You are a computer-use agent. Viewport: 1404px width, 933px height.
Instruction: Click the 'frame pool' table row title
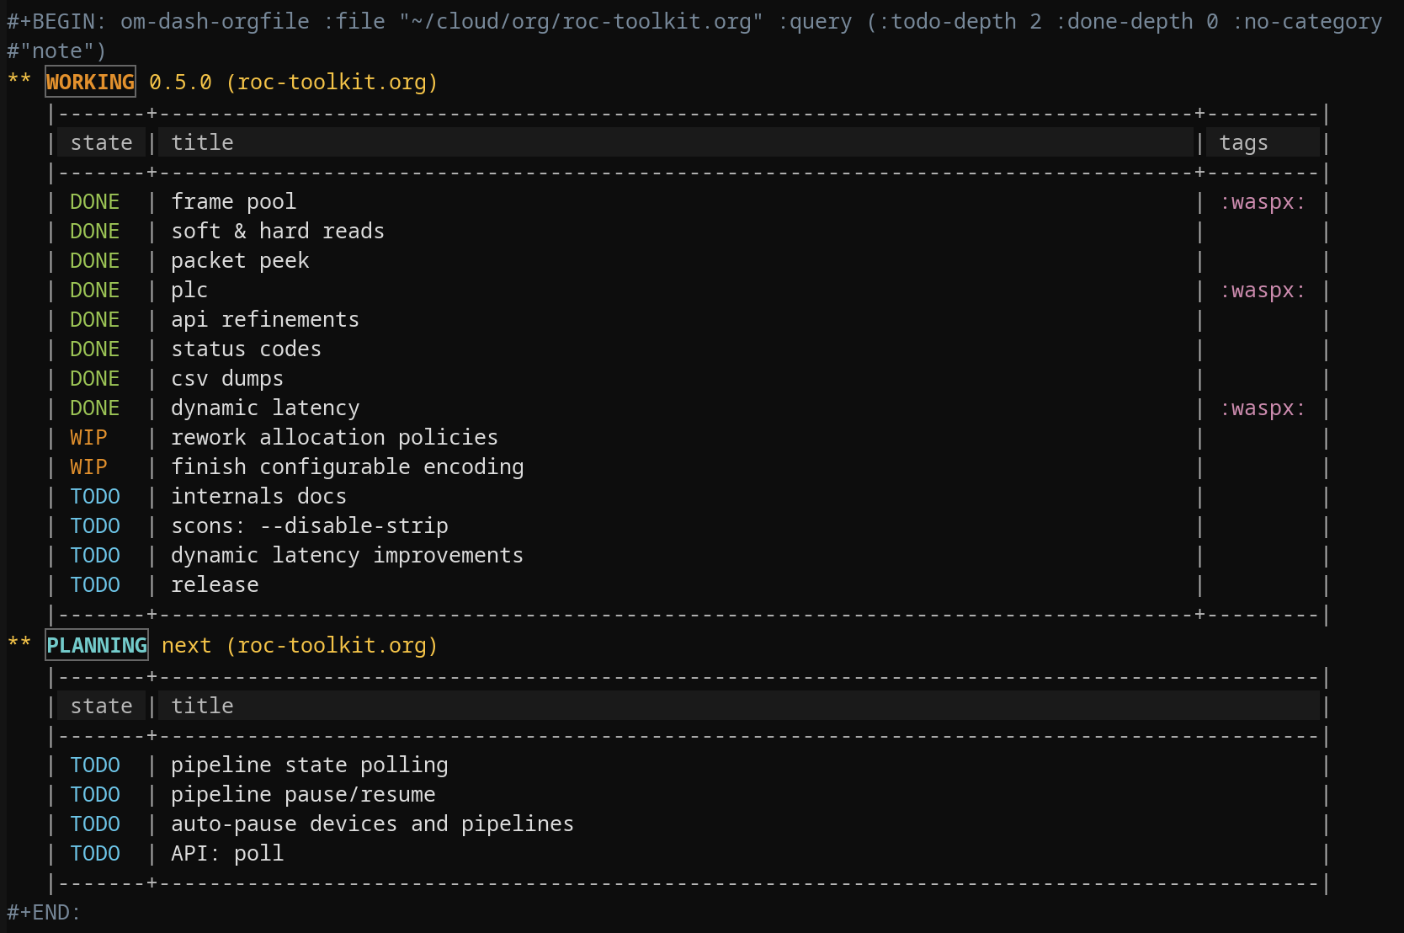[x=234, y=201]
